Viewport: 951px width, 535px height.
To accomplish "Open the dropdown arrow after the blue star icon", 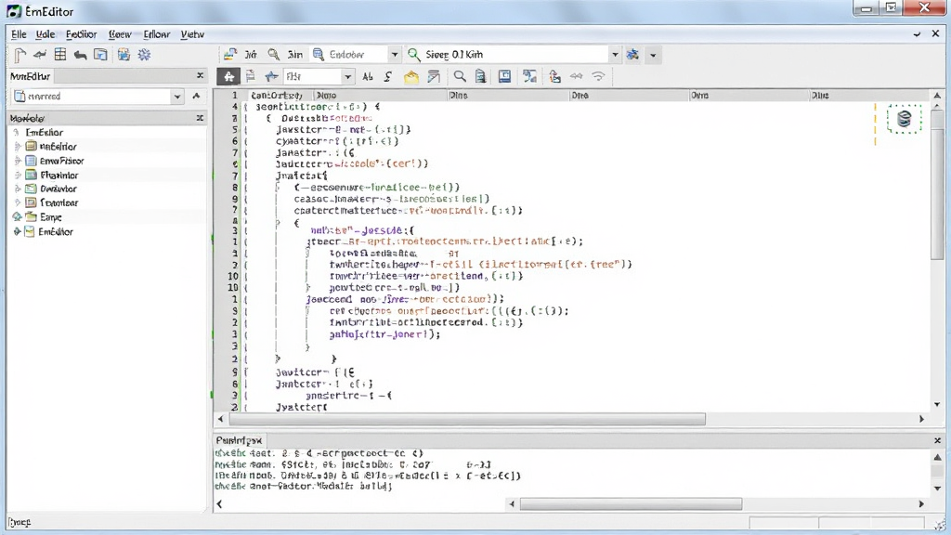I will 653,55.
